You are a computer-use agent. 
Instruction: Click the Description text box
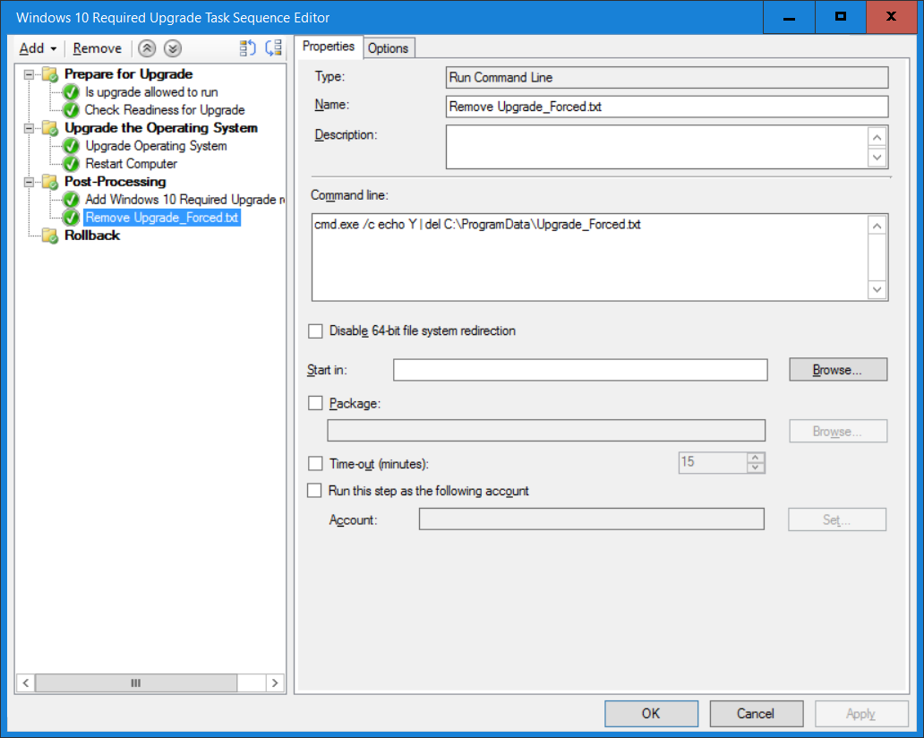click(656, 147)
